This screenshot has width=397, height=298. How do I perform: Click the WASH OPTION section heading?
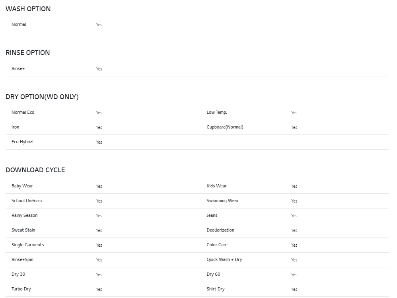(x=28, y=9)
